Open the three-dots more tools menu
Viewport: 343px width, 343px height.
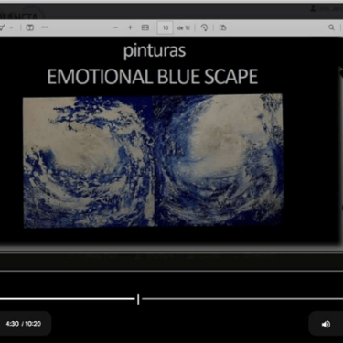pos(45,27)
